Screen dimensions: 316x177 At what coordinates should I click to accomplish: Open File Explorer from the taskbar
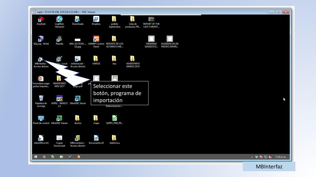tap(61, 157)
